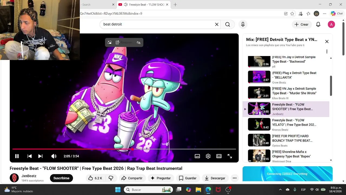Open the translate icon in the video overlay
This screenshot has width=346, height=195.
[139, 43]
